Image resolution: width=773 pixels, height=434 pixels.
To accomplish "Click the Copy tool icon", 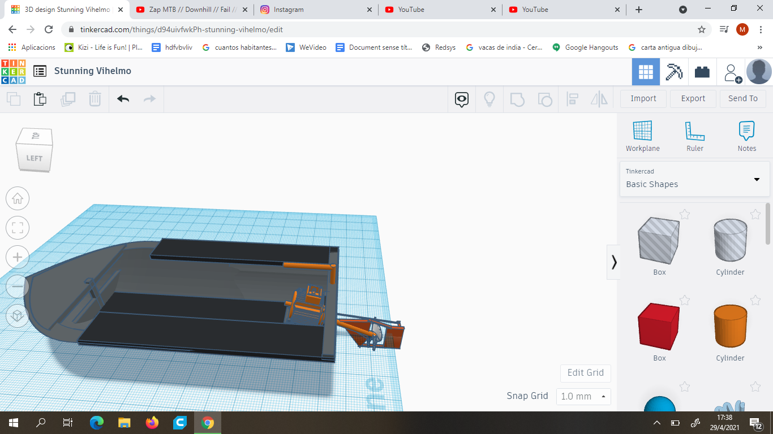I will tap(14, 99).
